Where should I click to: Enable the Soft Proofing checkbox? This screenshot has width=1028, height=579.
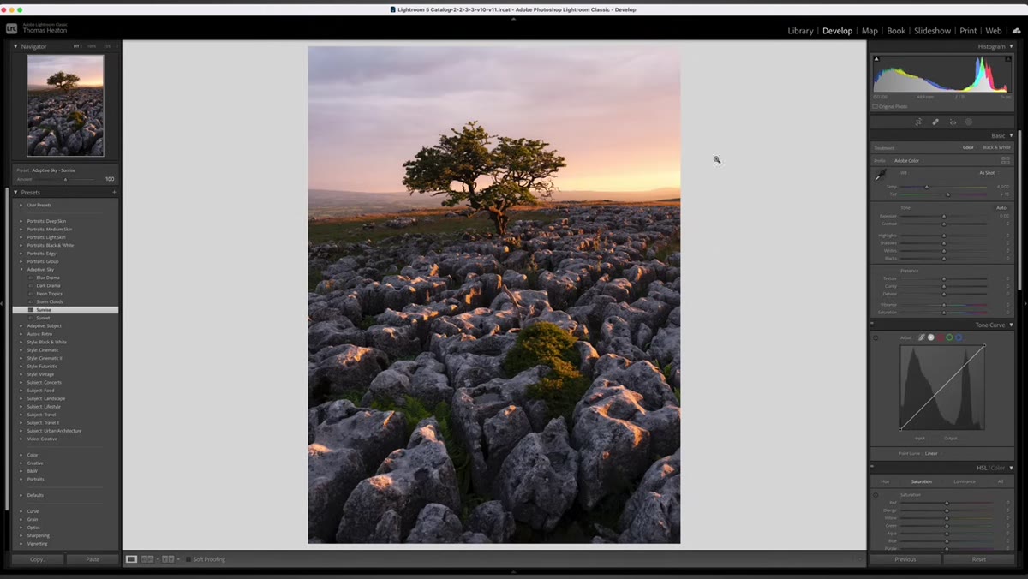pyautogui.click(x=188, y=559)
